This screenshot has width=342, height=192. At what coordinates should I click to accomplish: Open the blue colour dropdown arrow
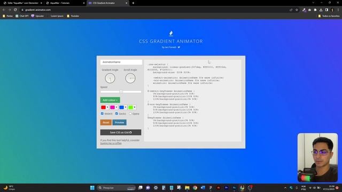point(126,107)
